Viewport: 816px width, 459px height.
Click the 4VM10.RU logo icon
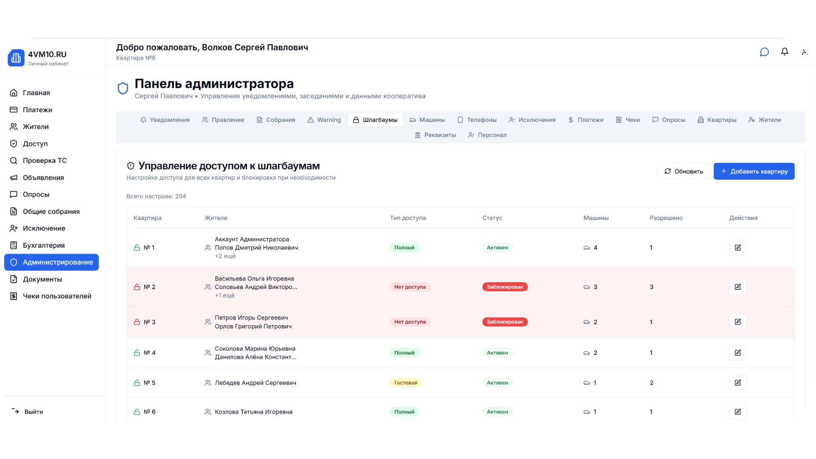tap(16, 58)
